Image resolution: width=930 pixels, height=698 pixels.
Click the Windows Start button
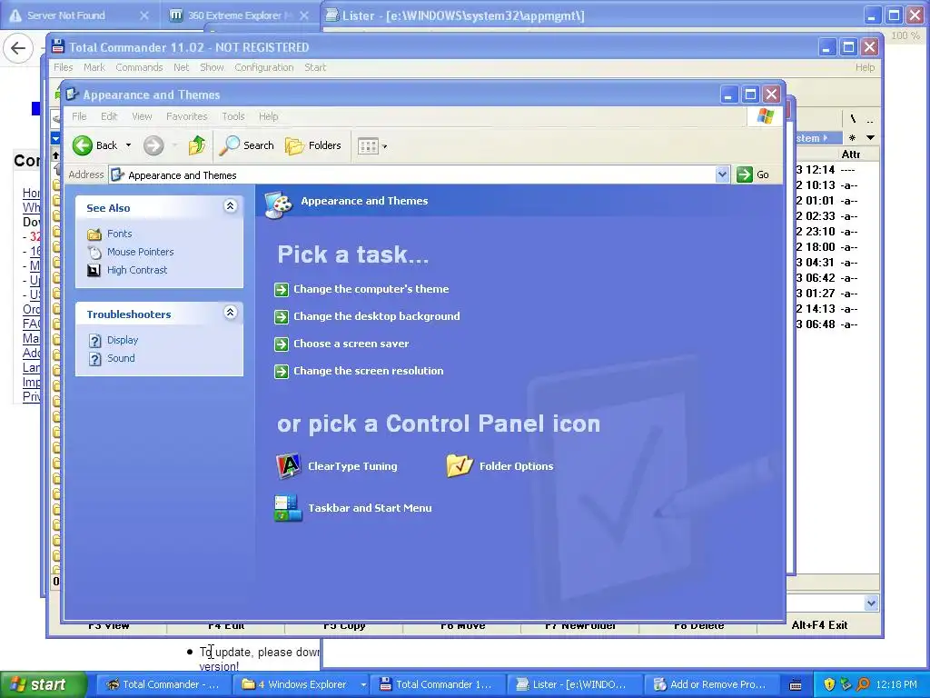click(x=44, y=684)
